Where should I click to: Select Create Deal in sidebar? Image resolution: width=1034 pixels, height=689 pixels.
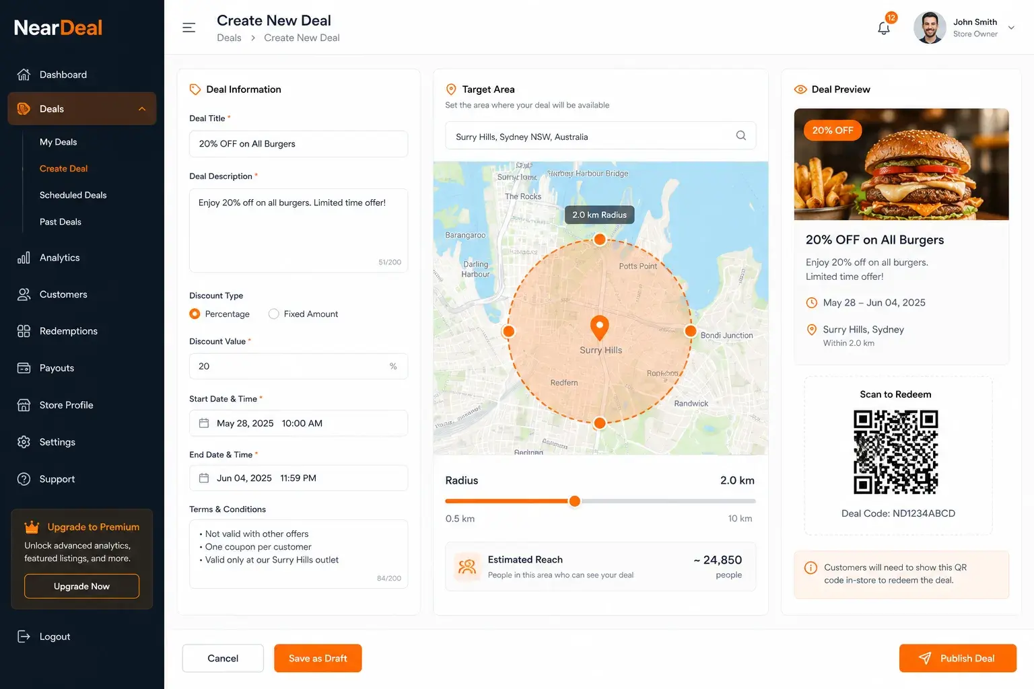point(63,168)
